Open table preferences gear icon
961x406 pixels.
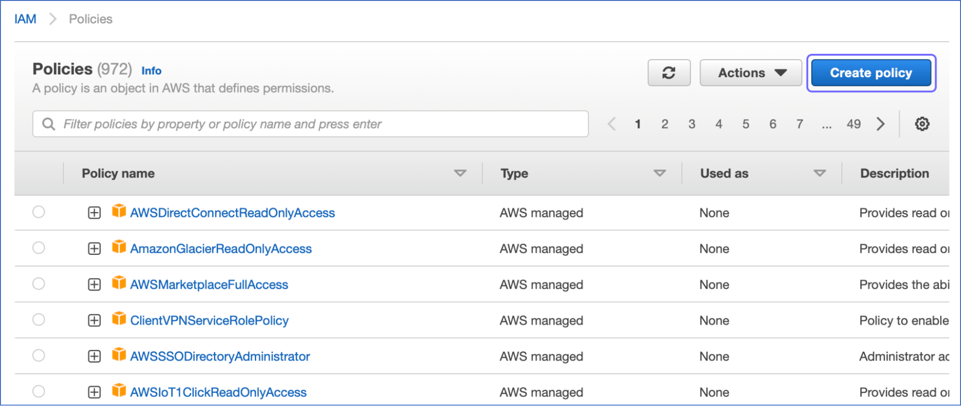click(922, 124)
